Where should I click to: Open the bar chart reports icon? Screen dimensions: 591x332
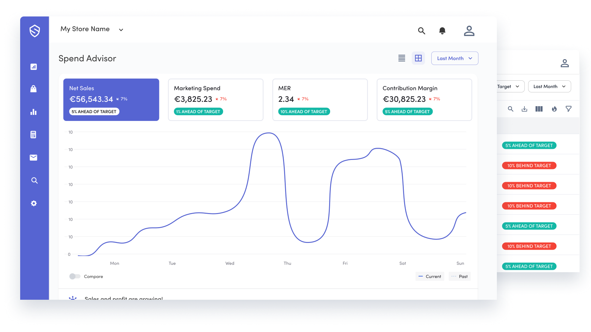pyautogui.click(x=34, y=112)
